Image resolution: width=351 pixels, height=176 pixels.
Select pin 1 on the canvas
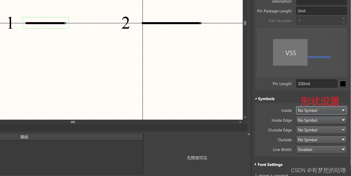pos(45,23)
